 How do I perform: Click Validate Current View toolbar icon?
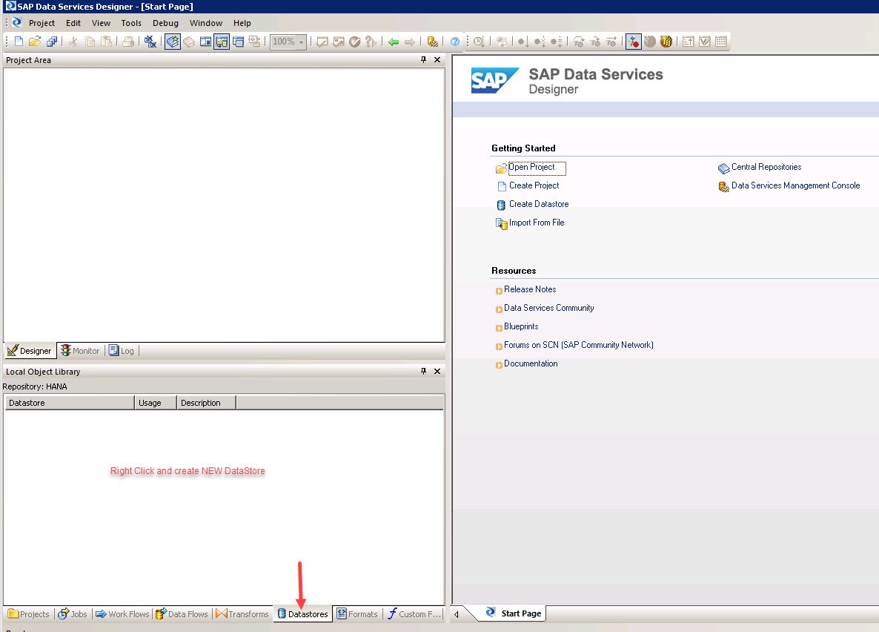322,42
